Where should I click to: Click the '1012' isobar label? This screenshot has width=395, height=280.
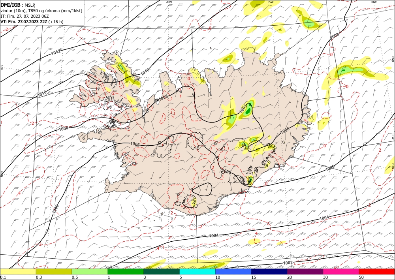click(56, 53)
